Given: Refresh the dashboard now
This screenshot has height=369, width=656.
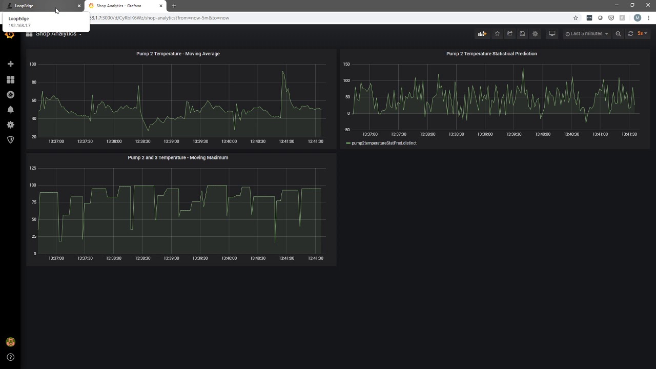Looking at the screenshot, I should 630,34.
